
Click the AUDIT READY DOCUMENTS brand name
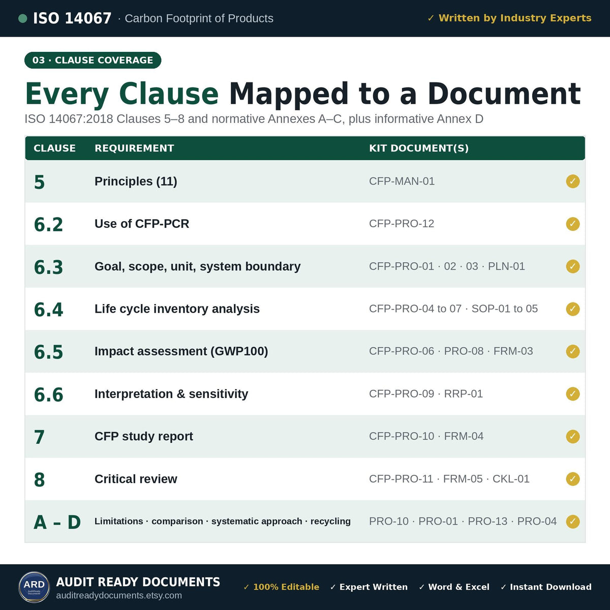click(138, 582)
